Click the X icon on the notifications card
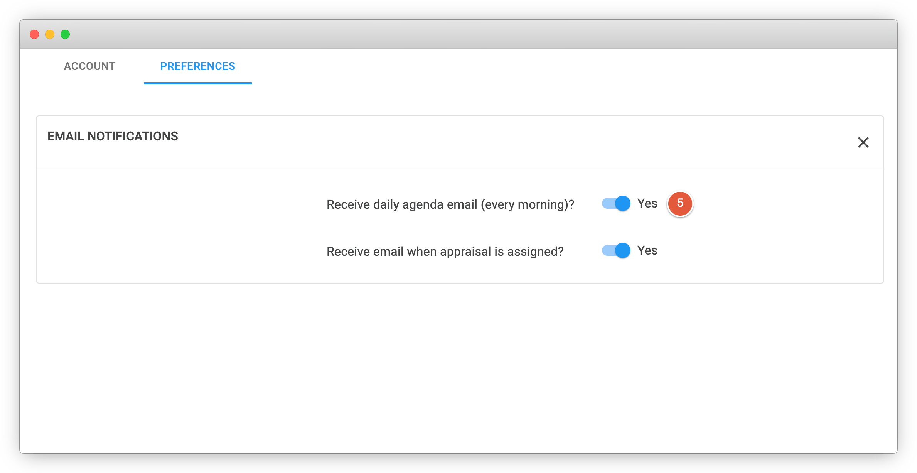 click(x=864, y=143)
